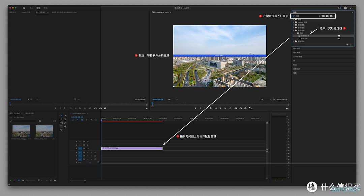The height and width of the screenshot is (196, 364).
Task: Open playback resolution 1/2 dropdown
Action: coord(266,100)
